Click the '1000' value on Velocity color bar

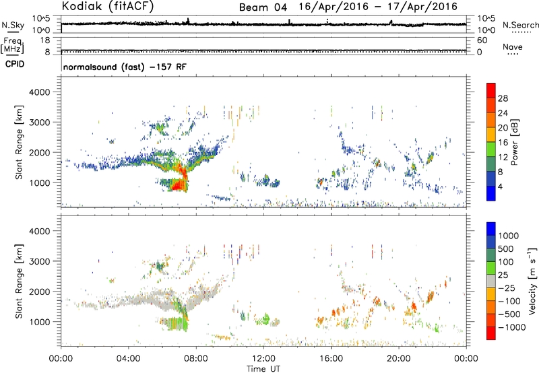(509, 236)
